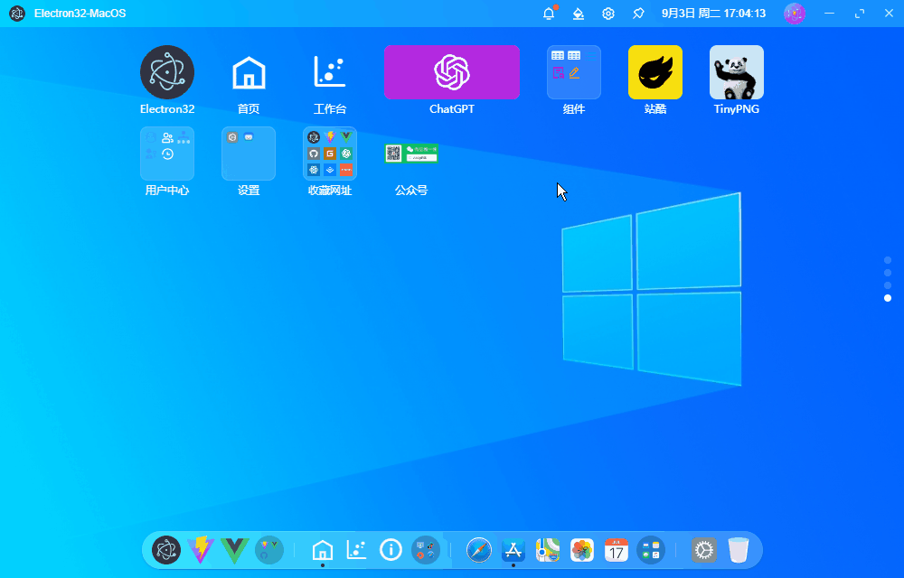Open the user avatar in title bar
Screen dimensions: 904x578
pos(795,14)
